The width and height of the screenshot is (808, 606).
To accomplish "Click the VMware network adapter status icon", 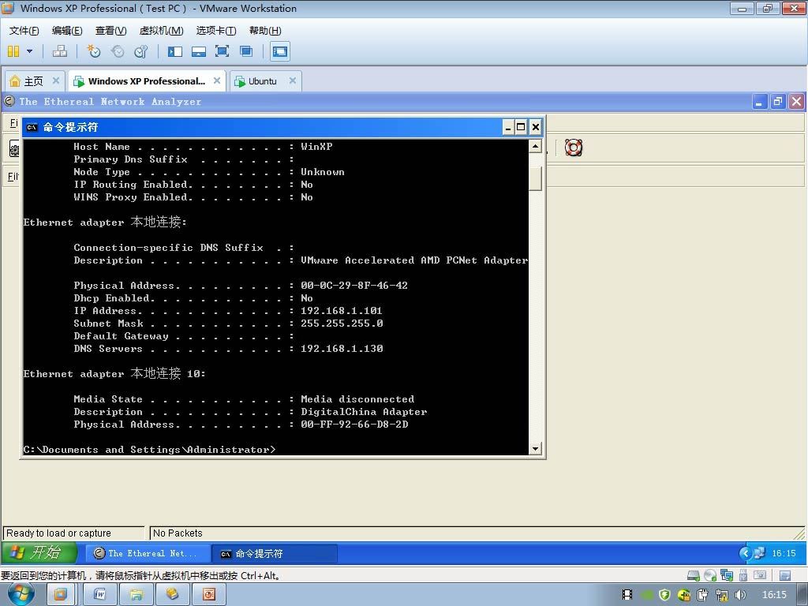I will point(727,575).
